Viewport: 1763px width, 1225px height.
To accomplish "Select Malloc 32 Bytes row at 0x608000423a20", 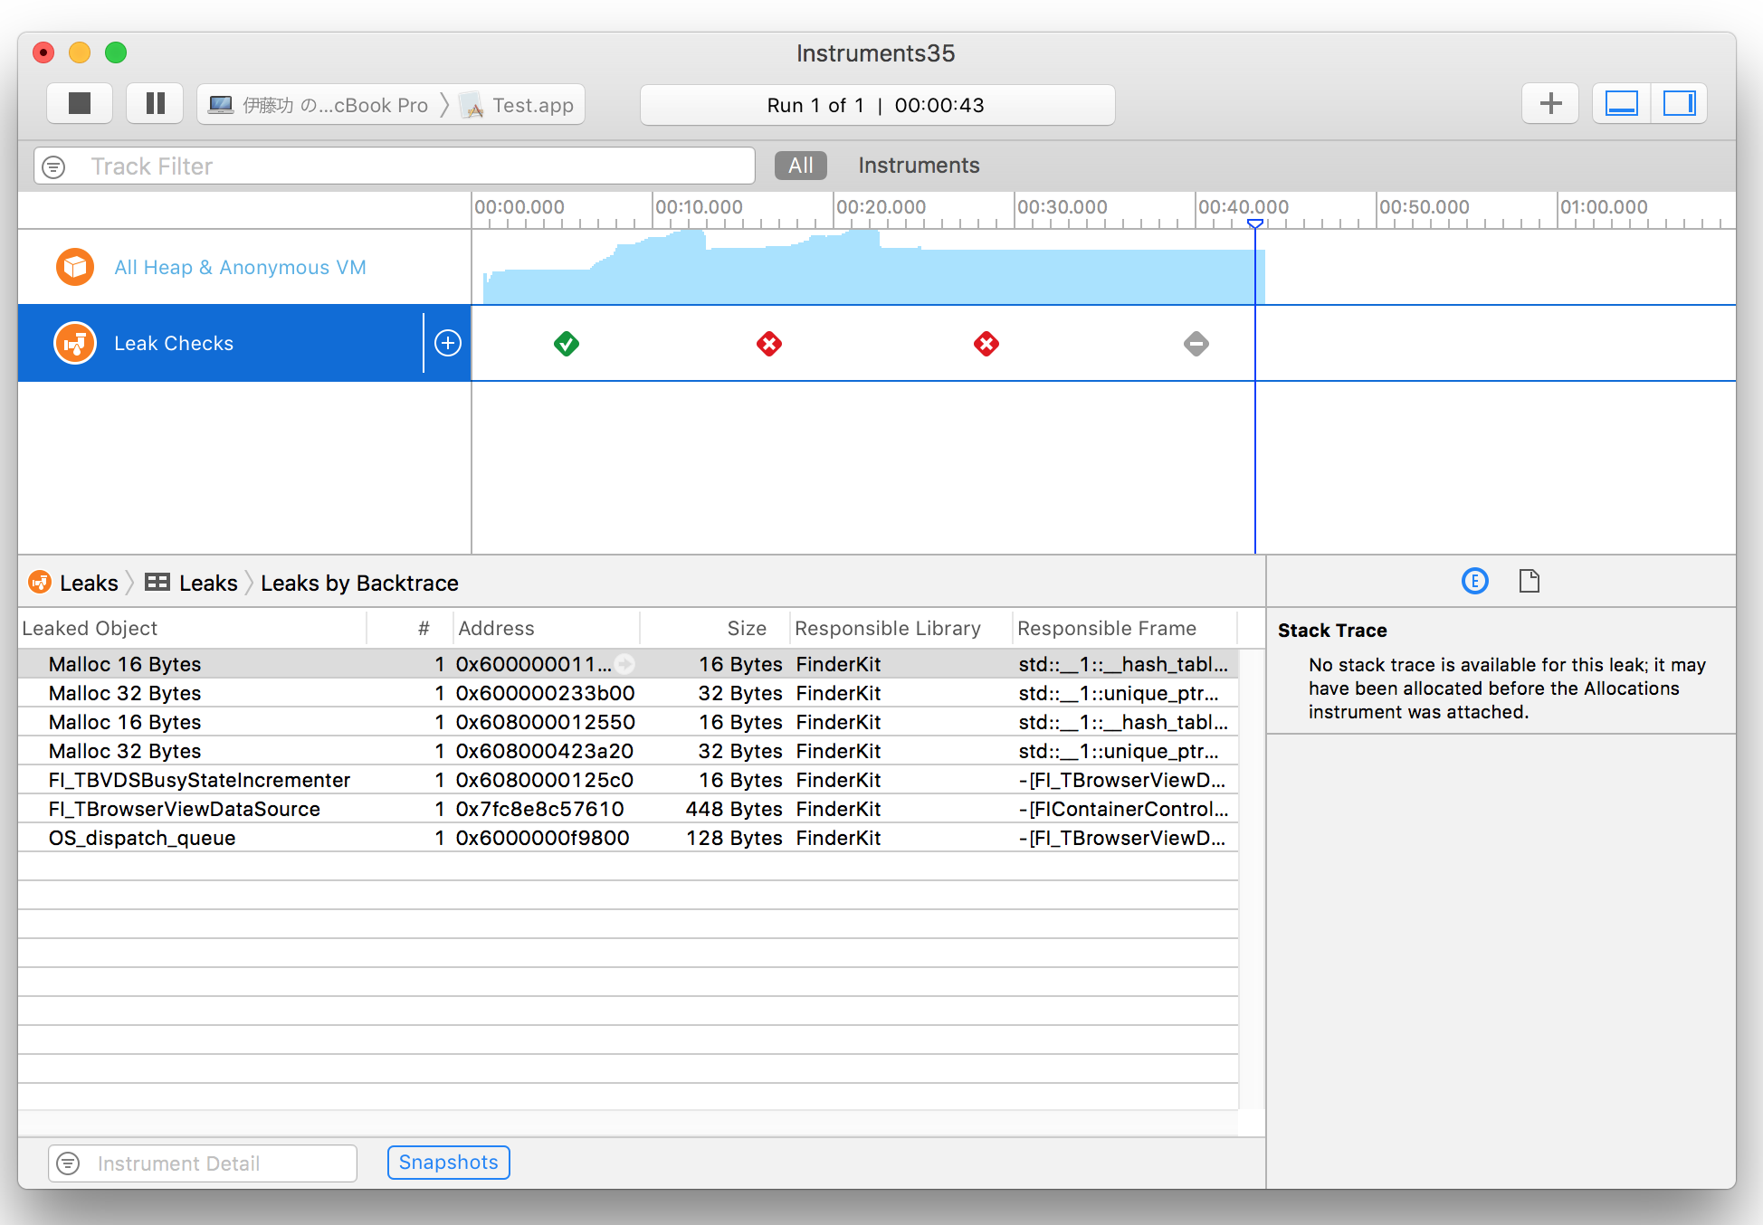I will pos(628,751).
